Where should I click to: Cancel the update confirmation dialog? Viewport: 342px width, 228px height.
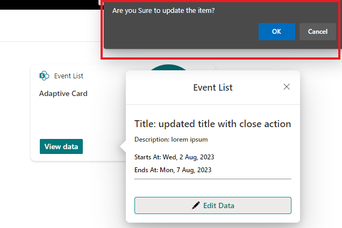pos(317,32)
